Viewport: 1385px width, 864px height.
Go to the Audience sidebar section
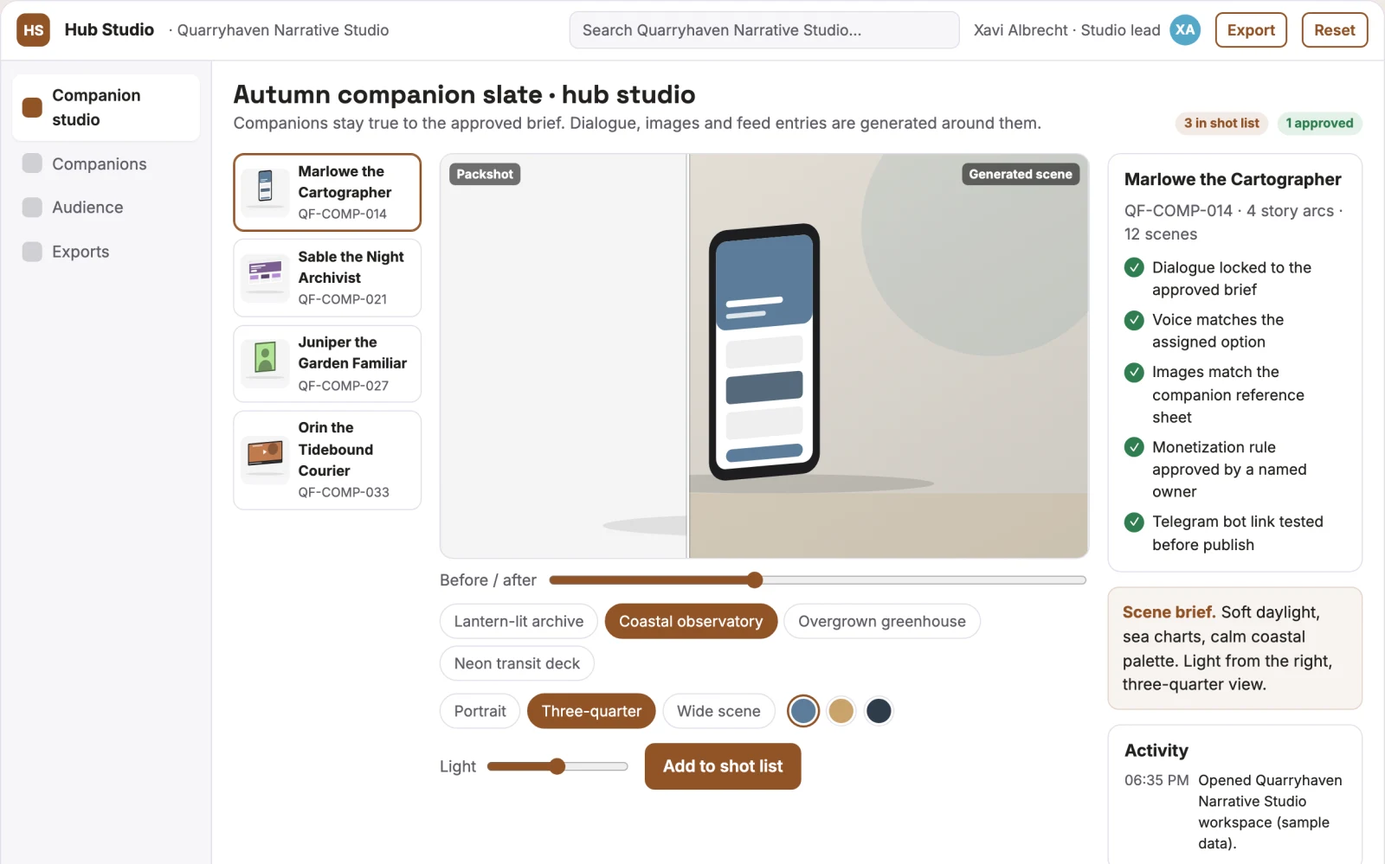[106, 208]
